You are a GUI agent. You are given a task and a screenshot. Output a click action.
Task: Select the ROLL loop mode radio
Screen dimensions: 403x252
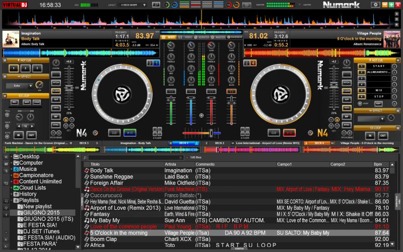click(7, 115)
